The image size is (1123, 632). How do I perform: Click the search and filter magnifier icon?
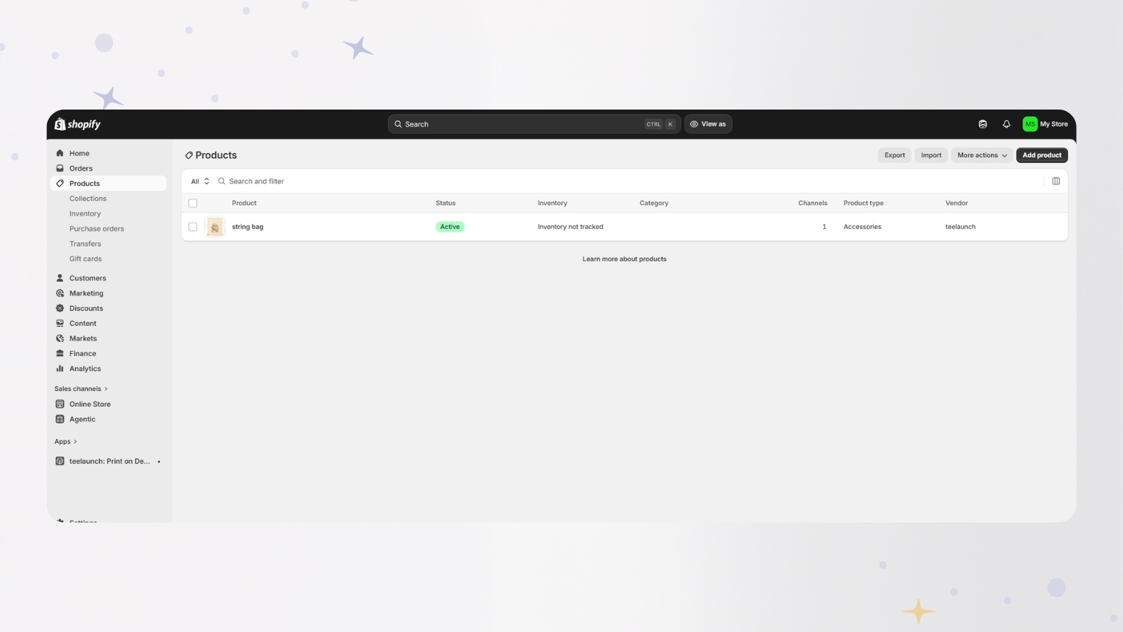[x=222, y=181]
